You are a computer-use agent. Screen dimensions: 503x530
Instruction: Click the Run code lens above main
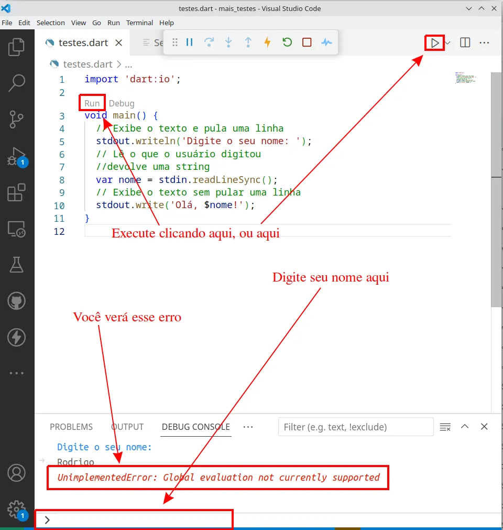click(x=92, y=103)
